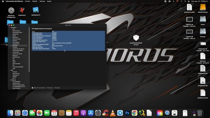Select the SmallTreeIntel8259x kext file

[x=136, y=38]
